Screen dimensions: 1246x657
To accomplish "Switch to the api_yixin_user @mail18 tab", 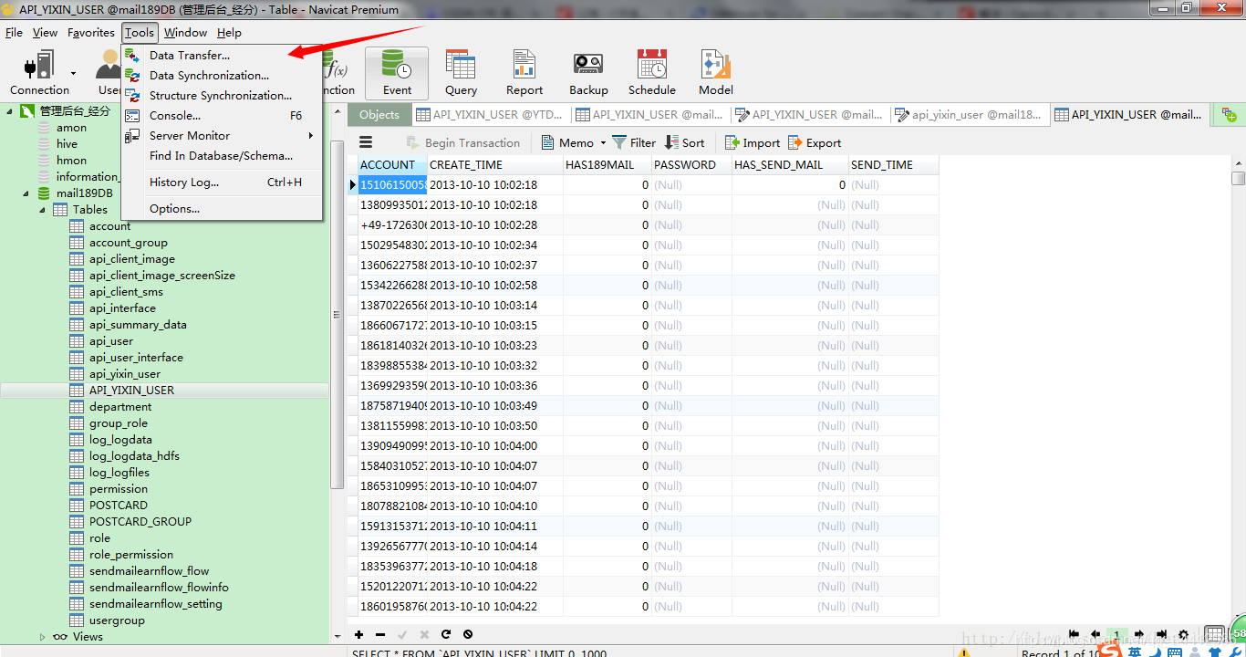I will (x=968, y=115).
